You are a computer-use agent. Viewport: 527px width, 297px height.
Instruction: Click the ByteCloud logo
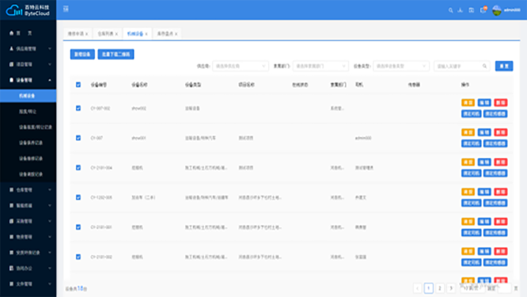tap(28, 10)
